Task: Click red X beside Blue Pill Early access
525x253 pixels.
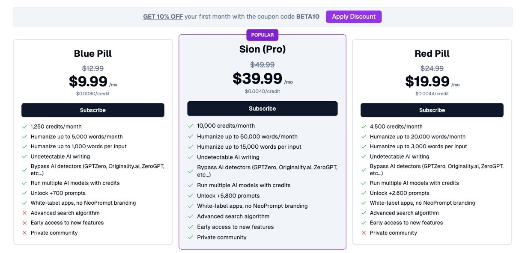Action: [x=24, y=223]
